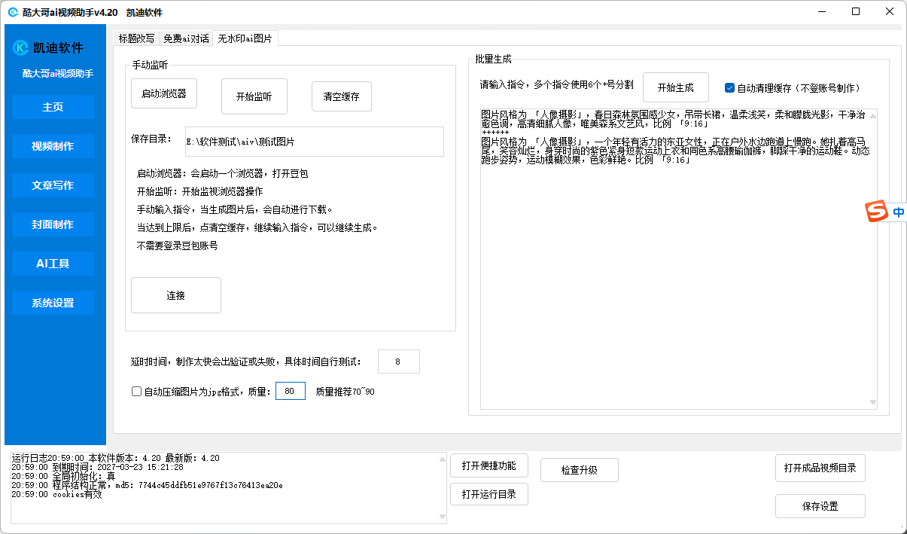Click the app icon in title bar
This screenshot has width=907, height=534.
pos(13,12)
